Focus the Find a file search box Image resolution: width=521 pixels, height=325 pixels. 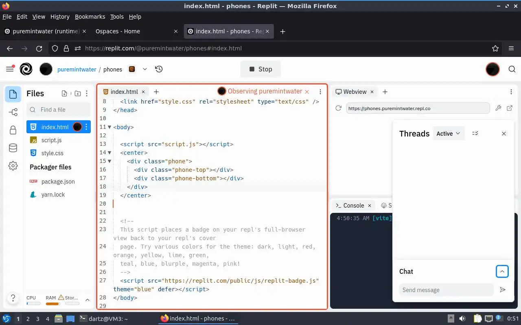(x=59, y=110)
